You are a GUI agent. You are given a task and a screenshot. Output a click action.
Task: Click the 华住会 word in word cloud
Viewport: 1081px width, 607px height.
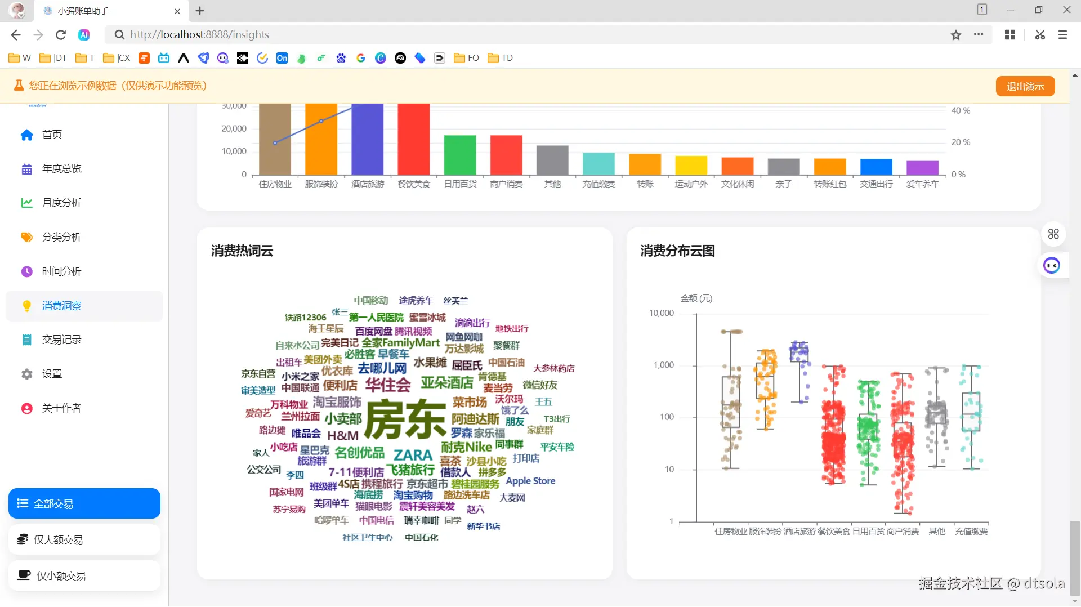click(x=388, y=385)
